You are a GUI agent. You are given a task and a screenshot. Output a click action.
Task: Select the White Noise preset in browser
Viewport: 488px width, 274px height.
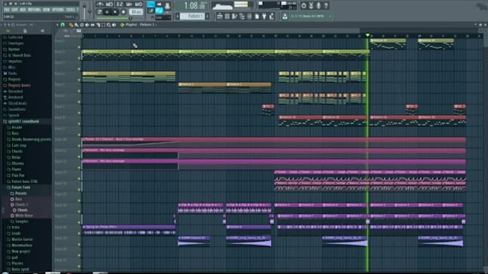pos(24,215)
